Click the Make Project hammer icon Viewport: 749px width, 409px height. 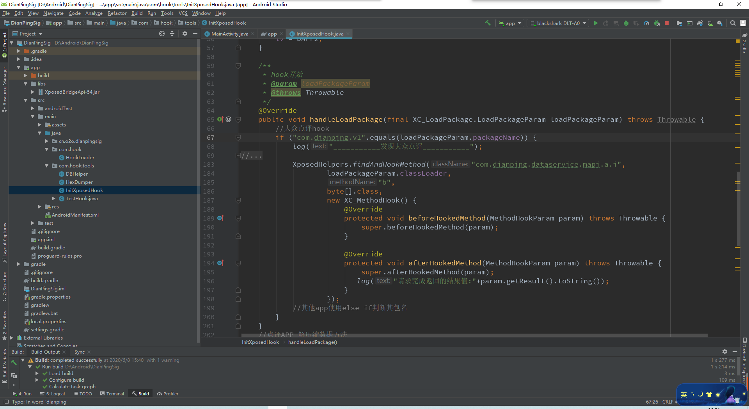(x=488, y=23)
